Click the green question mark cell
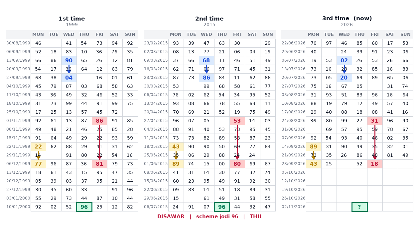Image resolution: width=419 pixels, height=235 pixels. [359, 207]
